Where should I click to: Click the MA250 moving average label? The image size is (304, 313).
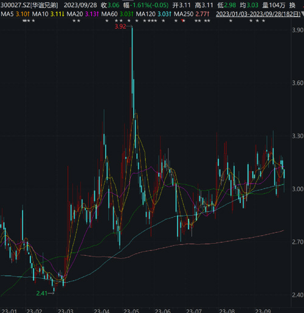tap(184, 14)
